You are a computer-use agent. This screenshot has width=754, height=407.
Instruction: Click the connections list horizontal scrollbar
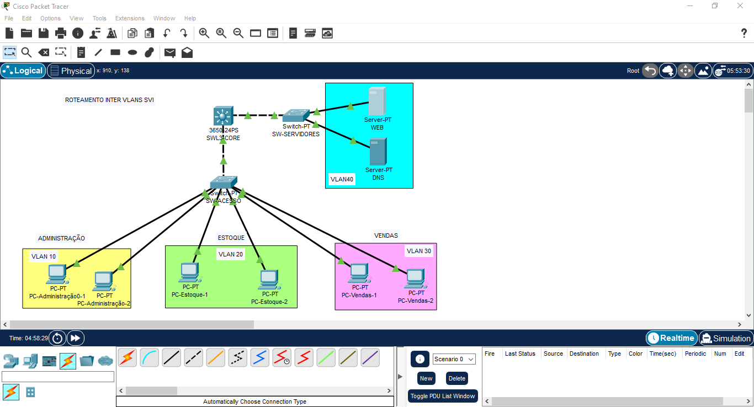(152, 390)
